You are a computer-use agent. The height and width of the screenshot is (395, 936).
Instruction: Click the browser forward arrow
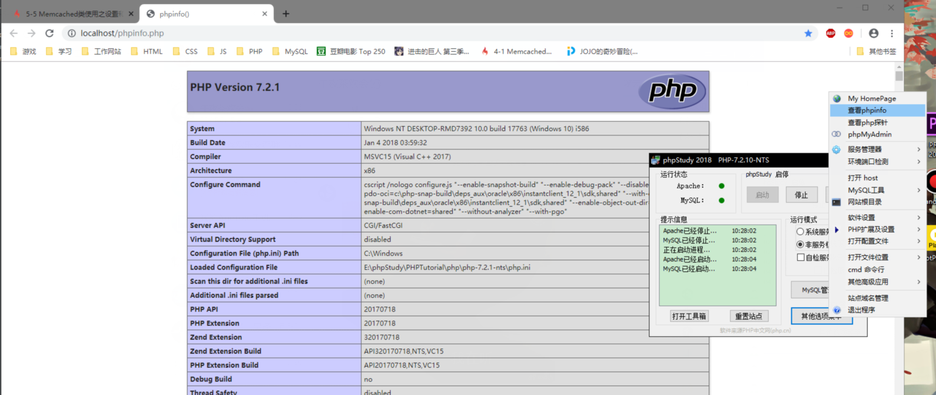(31, 34)
